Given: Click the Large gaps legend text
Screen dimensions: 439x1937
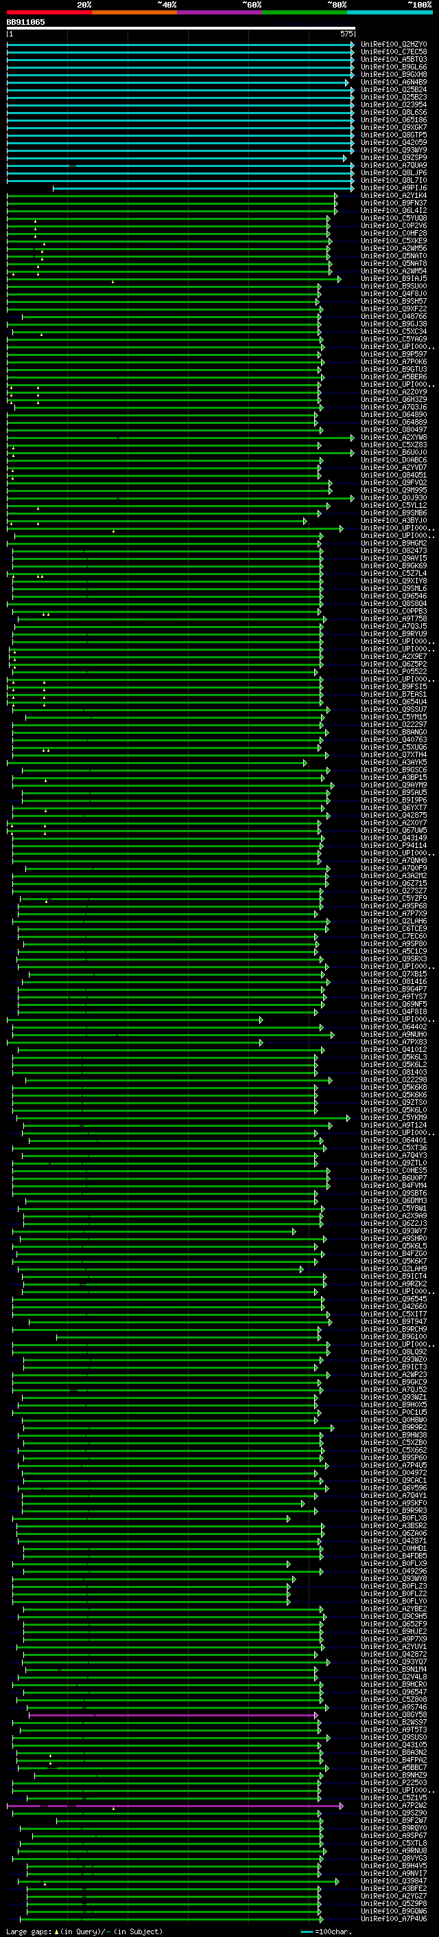Looking at the screenshot, I should (84, 1931).
